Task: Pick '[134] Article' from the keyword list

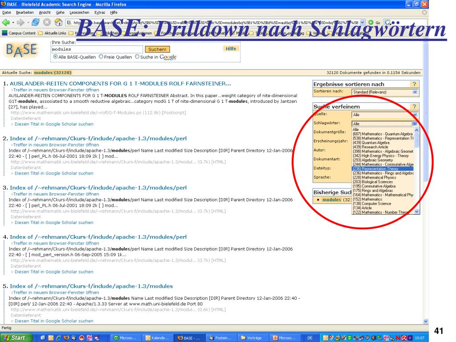Action: pyautogui.click(x=383, y=208)
